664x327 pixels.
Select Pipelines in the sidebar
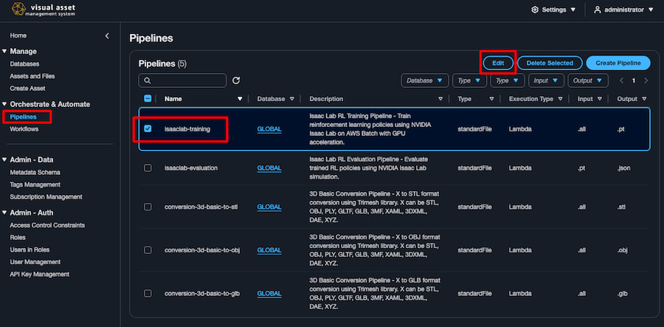(x=24, y=117)
